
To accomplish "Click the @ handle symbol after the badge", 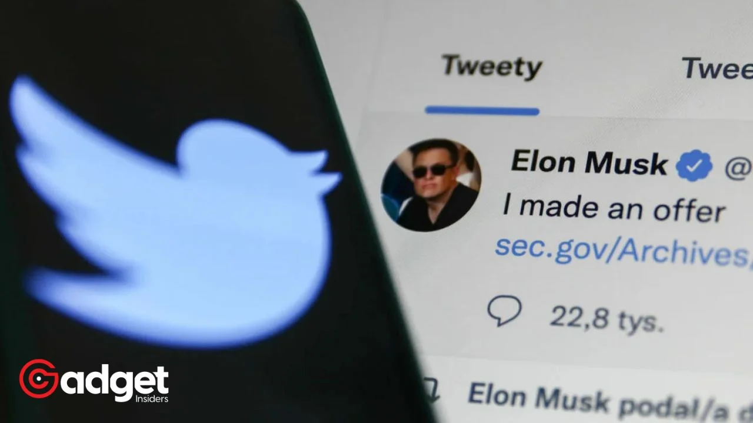I will [739, 169].
